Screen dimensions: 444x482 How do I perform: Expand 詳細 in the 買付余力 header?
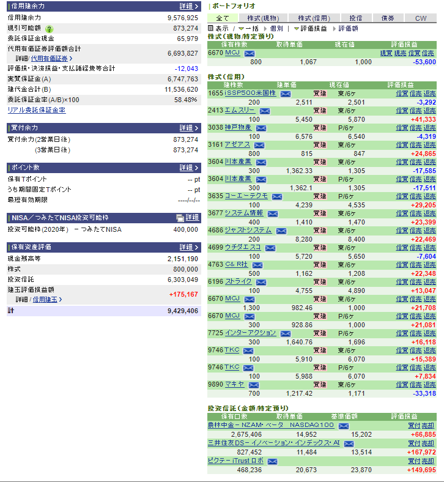(x=189, y=128)
